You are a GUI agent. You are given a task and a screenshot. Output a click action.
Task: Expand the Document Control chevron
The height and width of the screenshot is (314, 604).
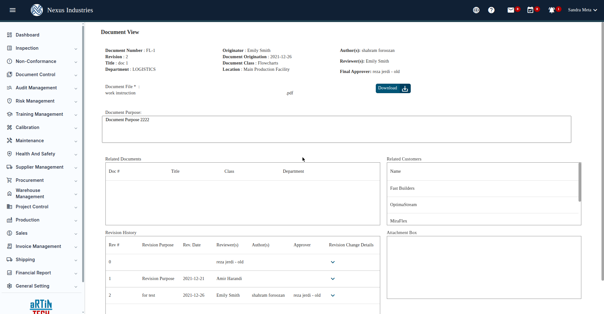point(76,75)
